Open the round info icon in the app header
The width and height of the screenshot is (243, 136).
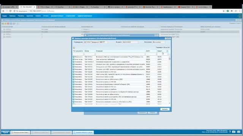240,16
